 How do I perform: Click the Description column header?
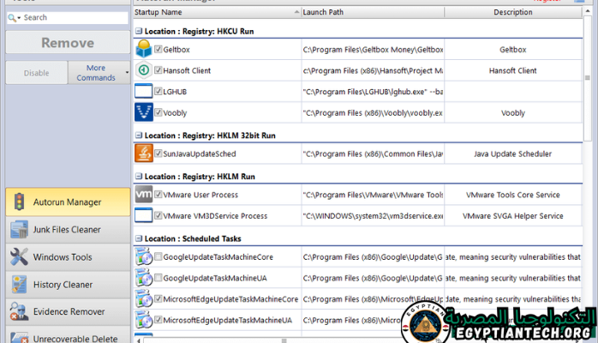point(513,12)
